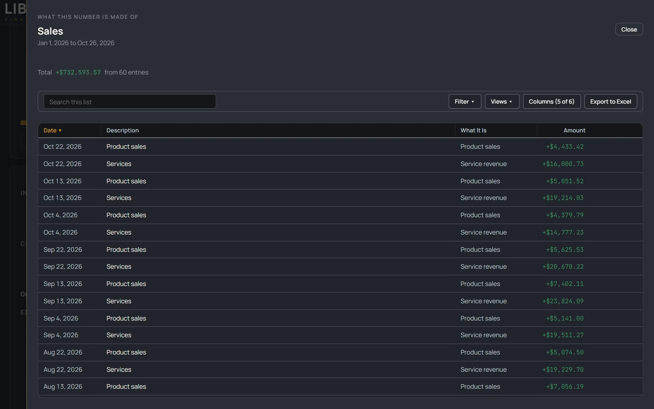The height and width of the screenshot is (409, 654).
Task: Click the Aug 13, 2026 date cell
Action: coord(63,387)
